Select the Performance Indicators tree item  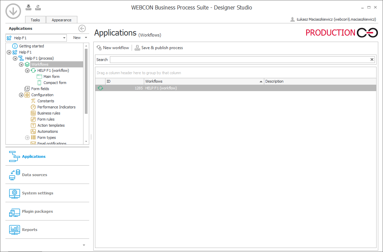(56, 107)
